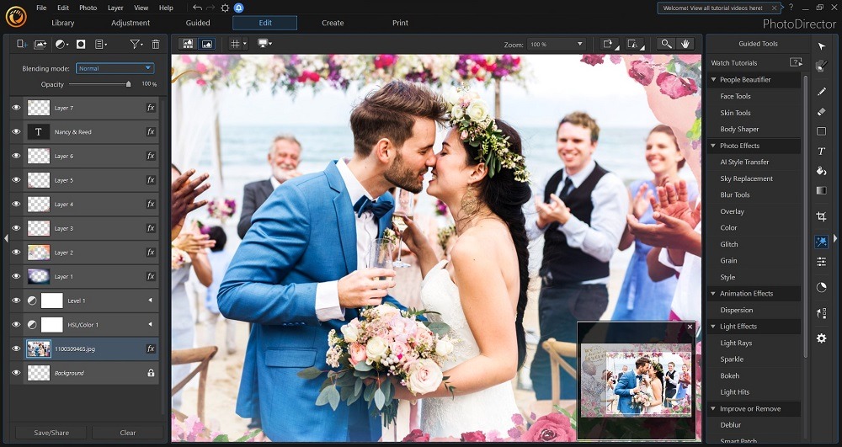Open the Layer menu
842x447 pixels.
click(x=114, y=8)
